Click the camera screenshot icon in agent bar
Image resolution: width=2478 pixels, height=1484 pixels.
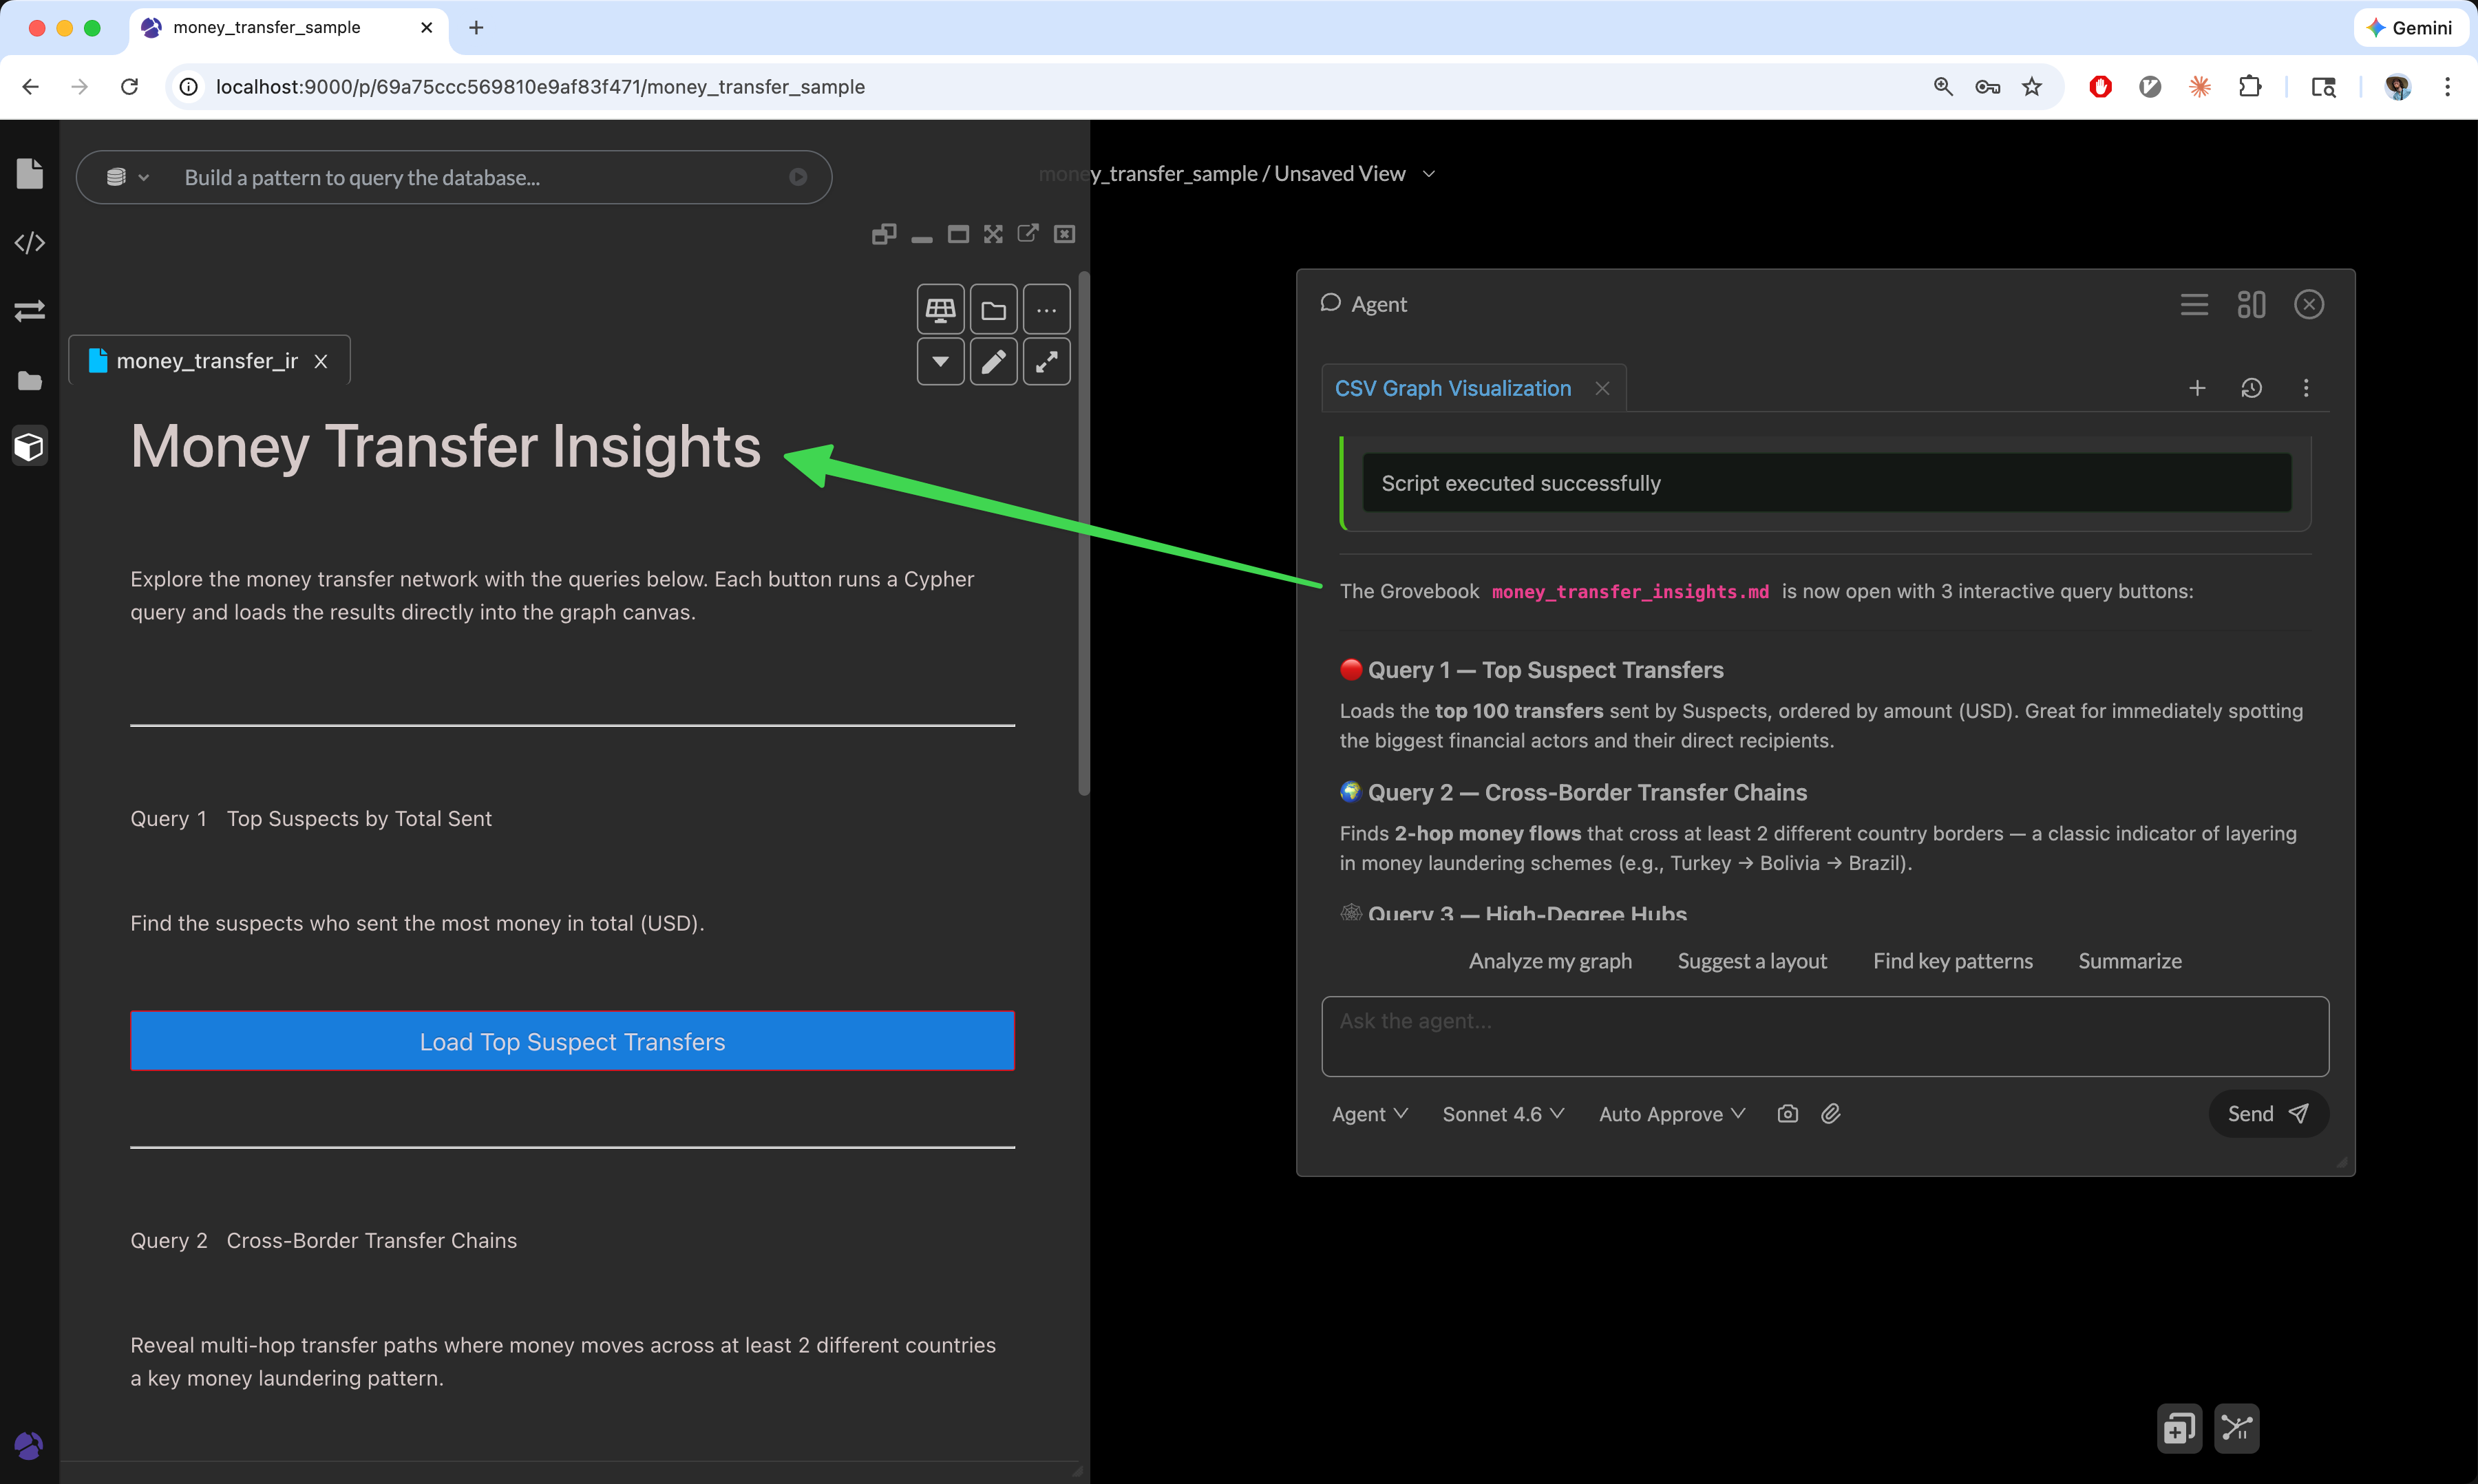click(1788, 1113)
